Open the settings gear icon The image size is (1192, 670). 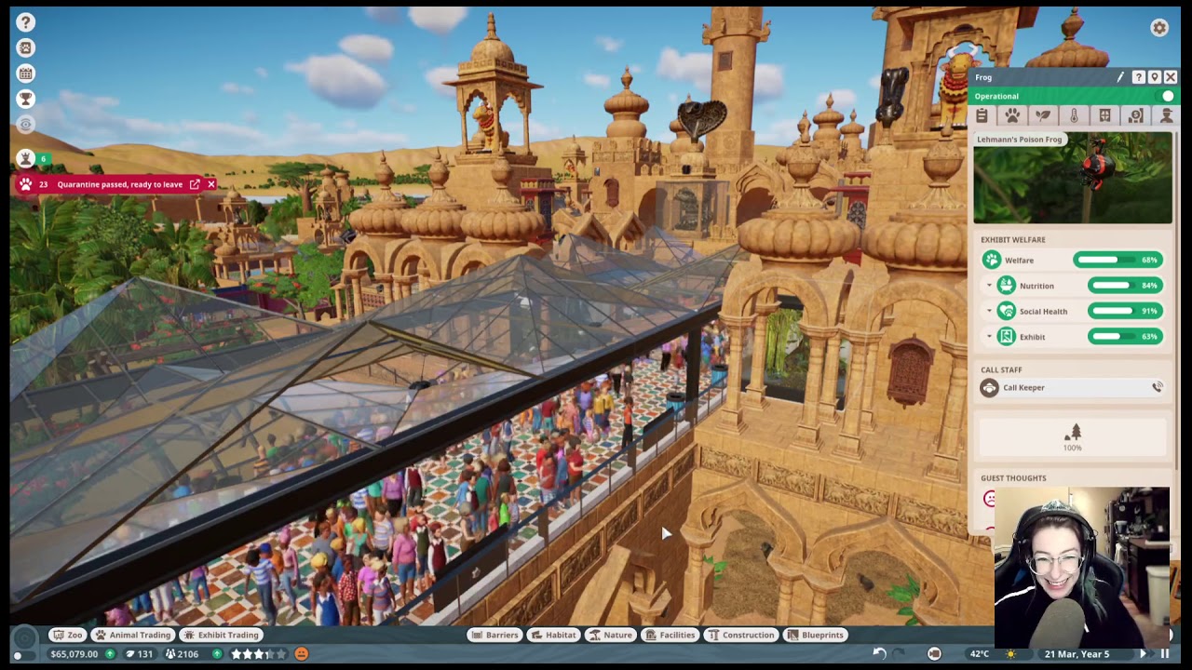1159,28
